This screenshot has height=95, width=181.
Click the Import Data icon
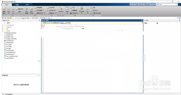click(27, 8)
